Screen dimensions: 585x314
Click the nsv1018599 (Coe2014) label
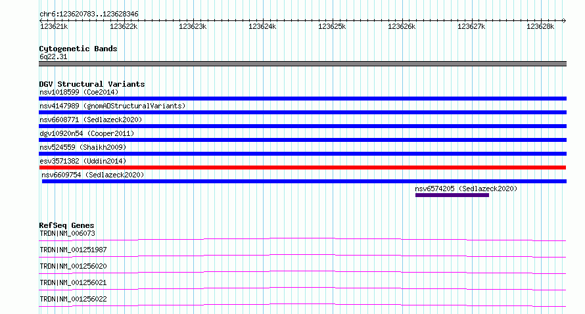click(79, 92)
